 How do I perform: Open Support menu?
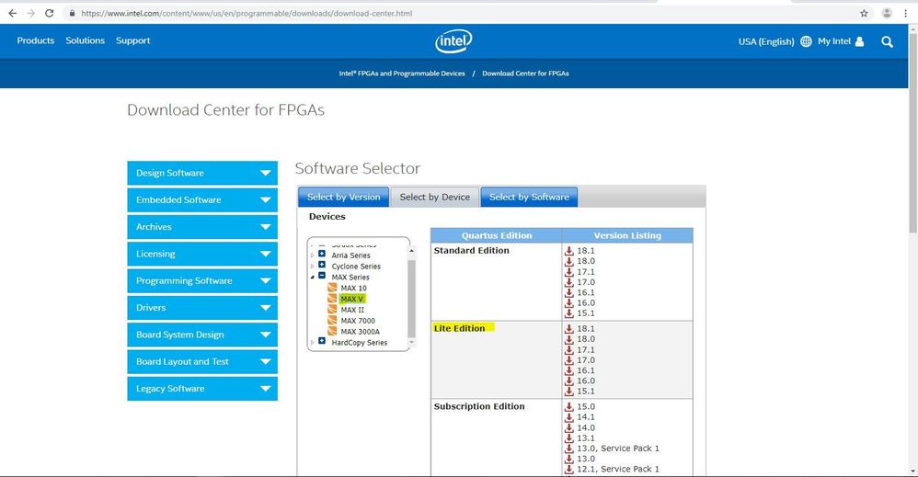[x=132, y=40]
